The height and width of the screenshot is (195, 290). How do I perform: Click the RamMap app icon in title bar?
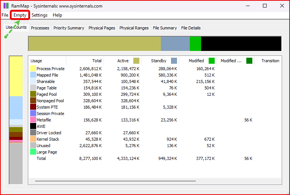(x=6, y=6)
